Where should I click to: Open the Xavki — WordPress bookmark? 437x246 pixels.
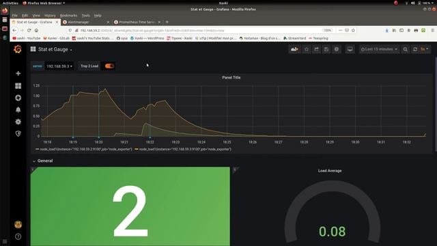pyautogui.click(x=147, y=38)
